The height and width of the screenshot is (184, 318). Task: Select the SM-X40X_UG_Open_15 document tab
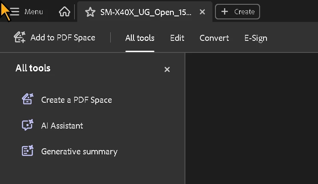(x=145, y=12)
